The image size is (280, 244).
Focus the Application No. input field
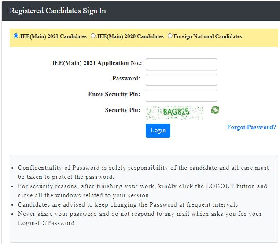coord(181,64)
